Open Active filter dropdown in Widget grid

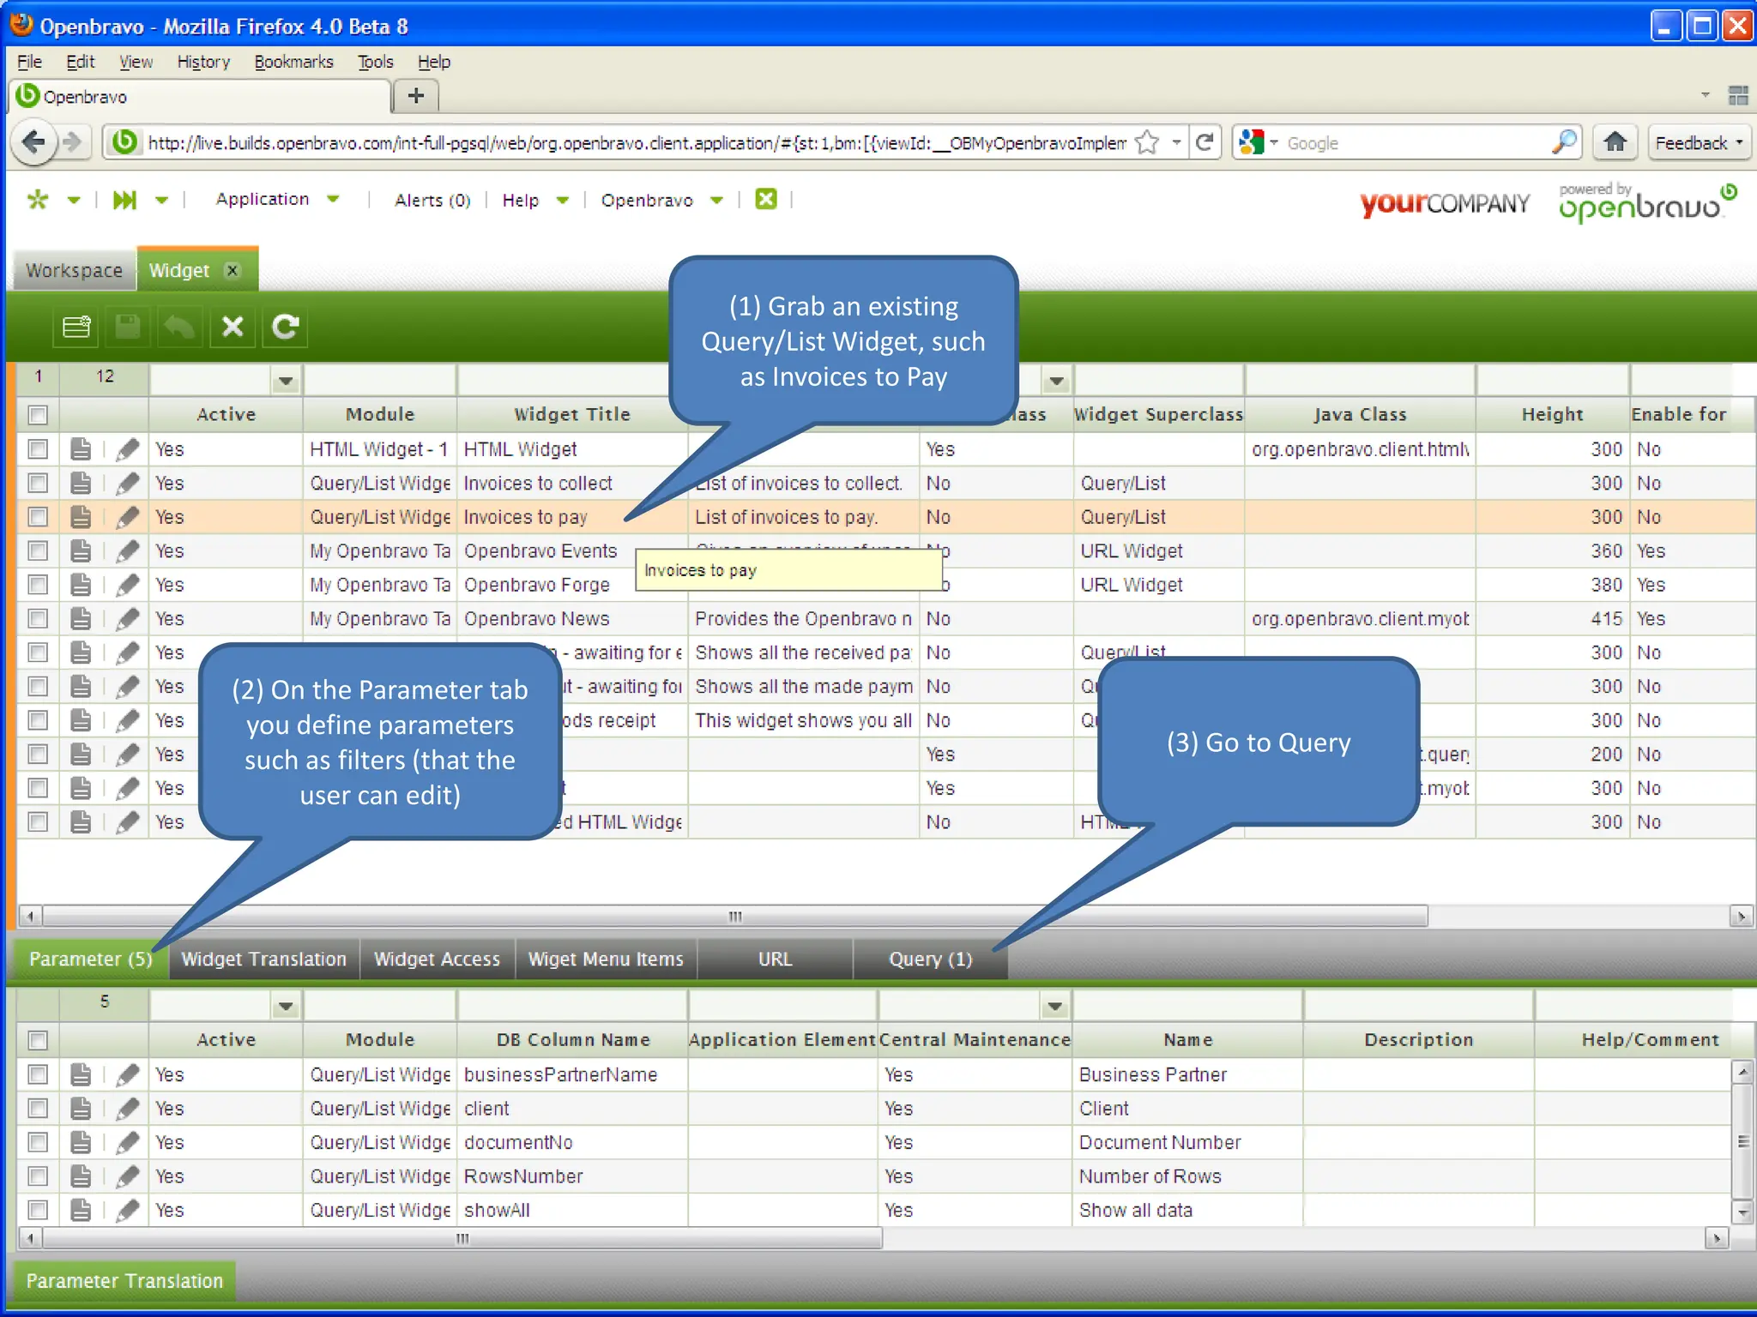286,381
